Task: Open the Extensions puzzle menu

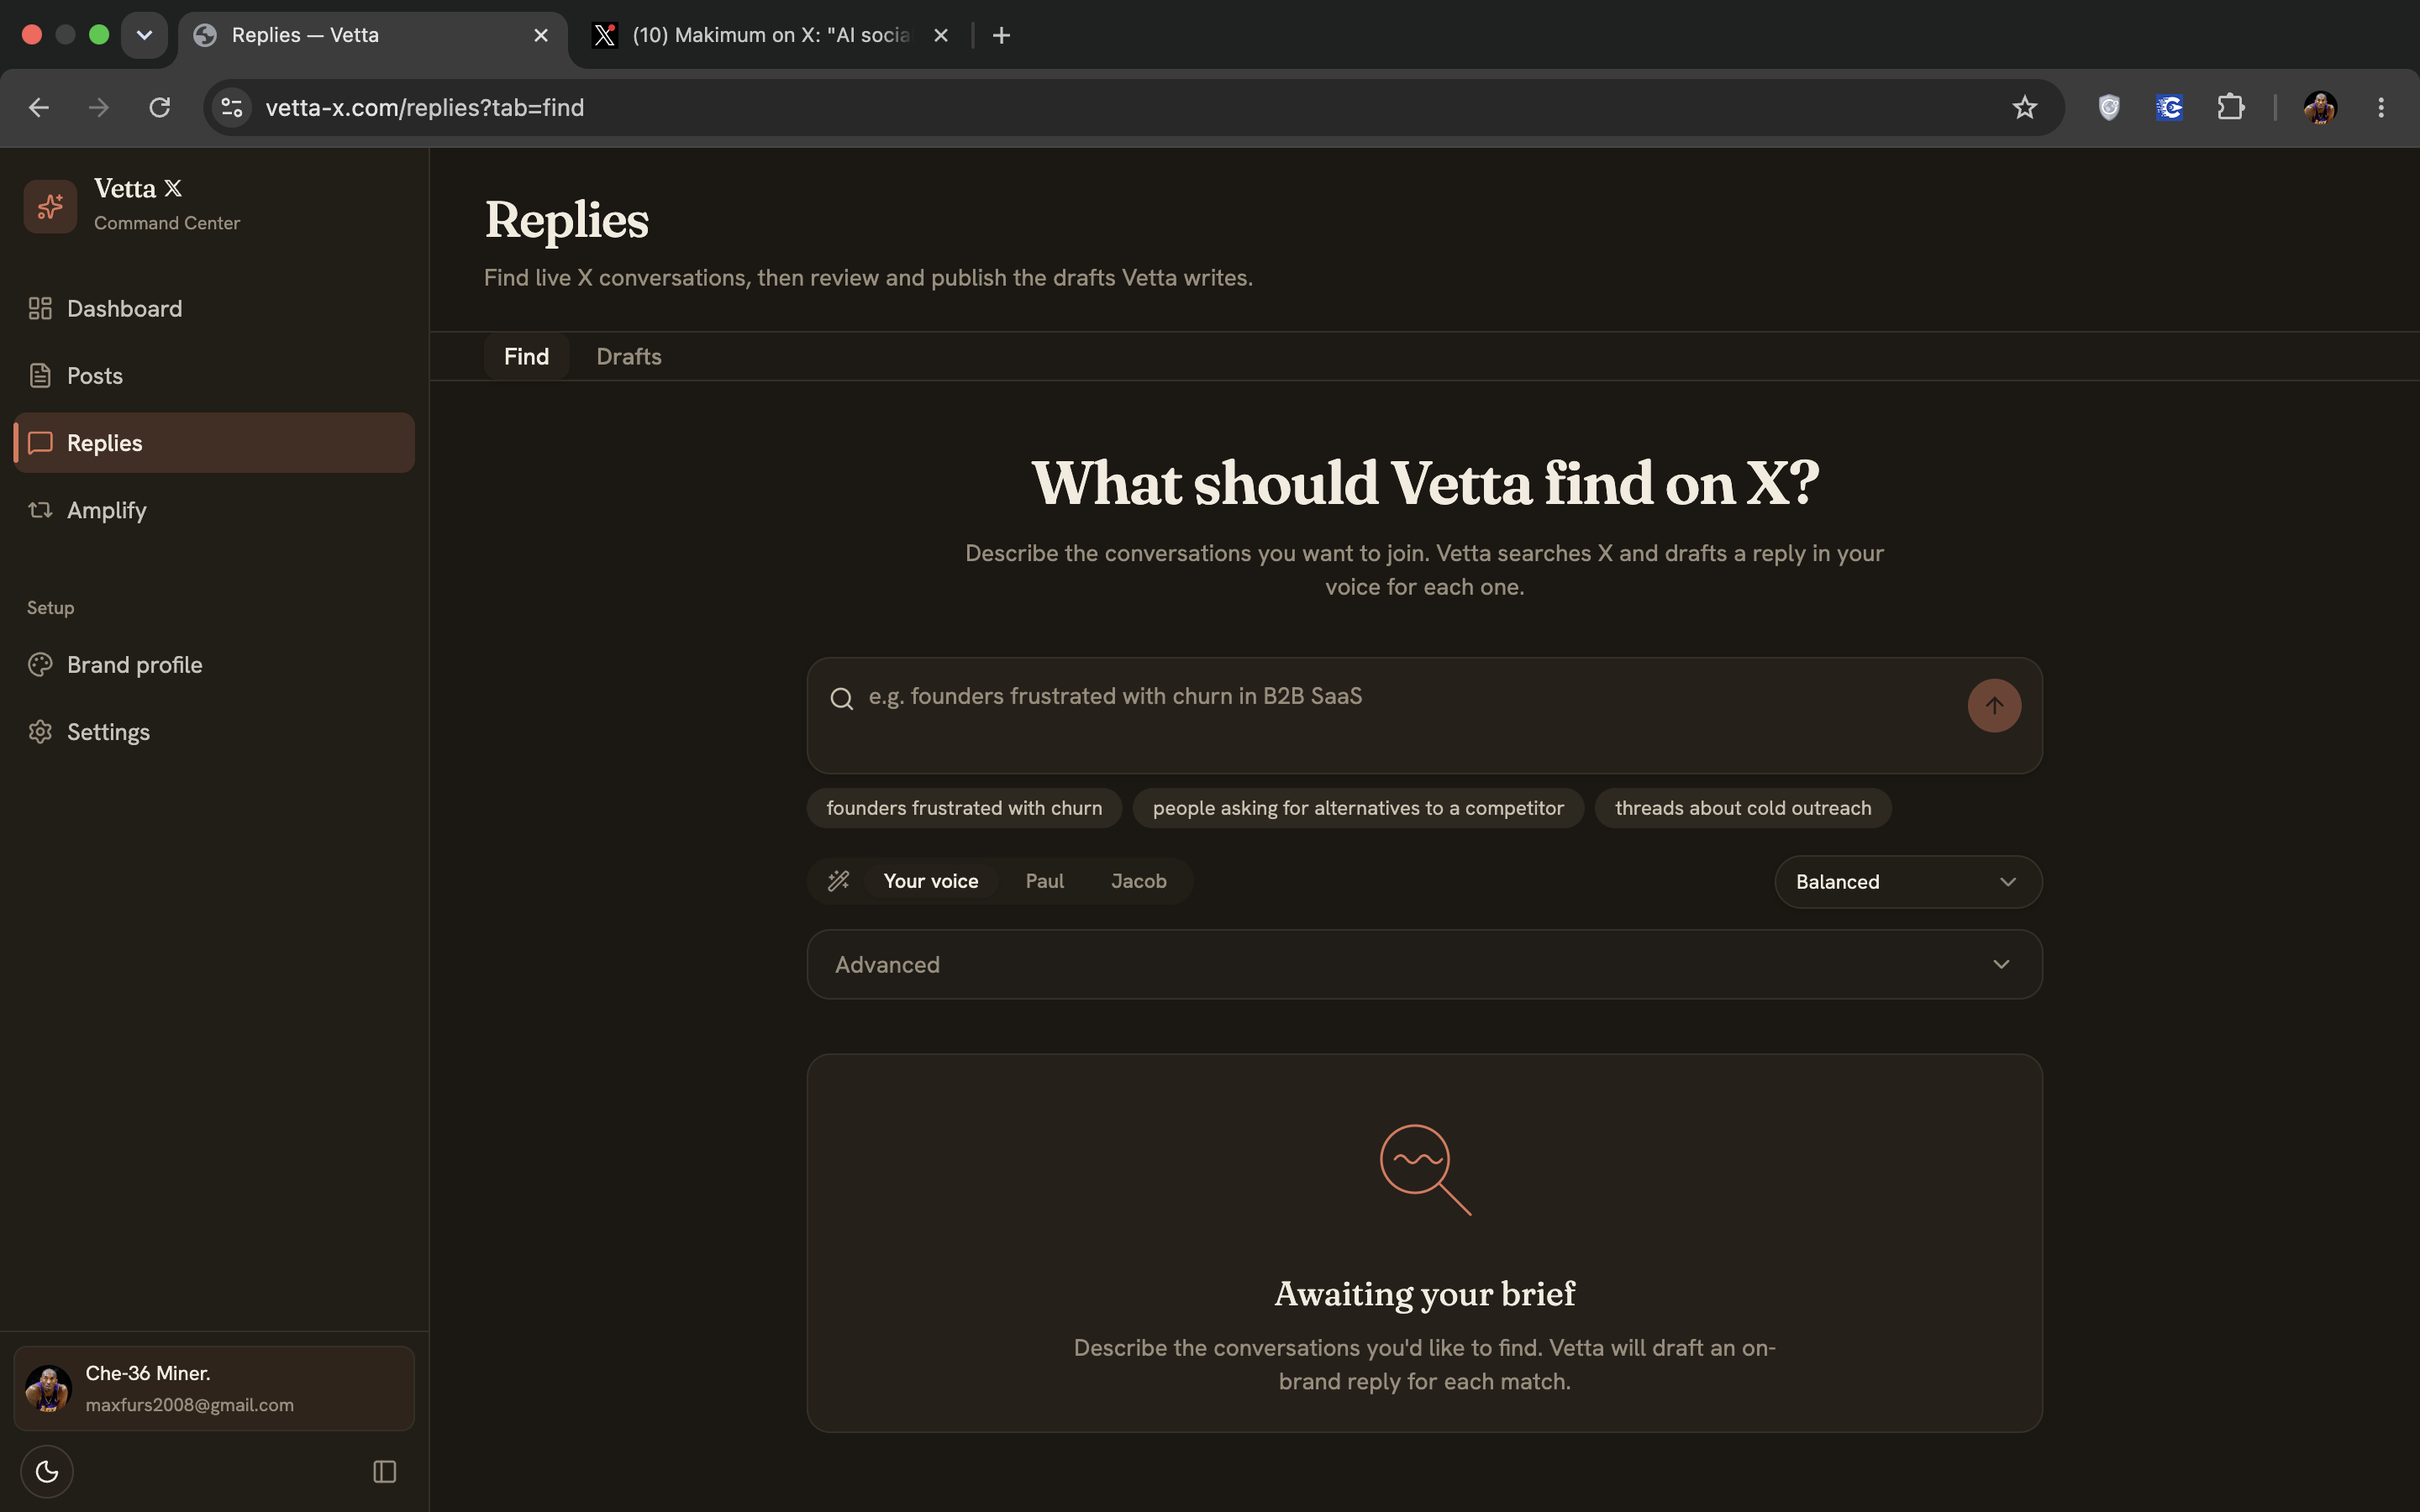Action: [2231, 107]
